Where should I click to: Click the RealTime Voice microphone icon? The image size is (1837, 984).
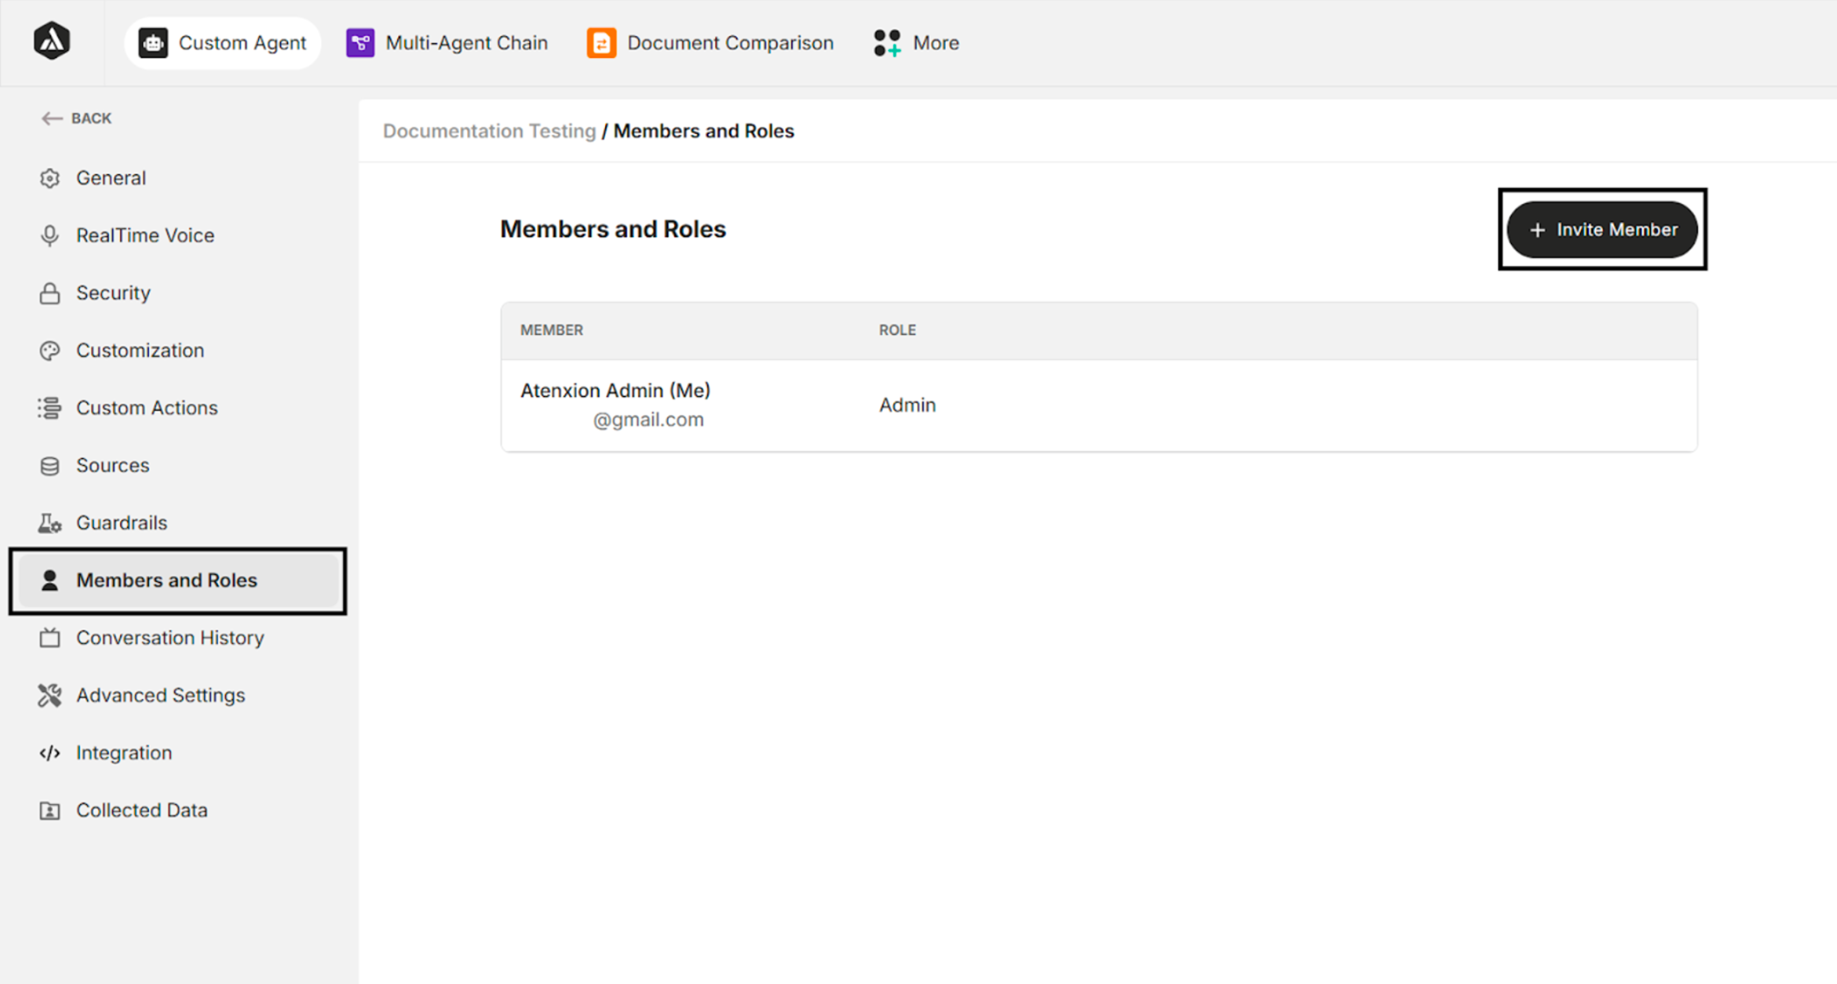[50, 235]
